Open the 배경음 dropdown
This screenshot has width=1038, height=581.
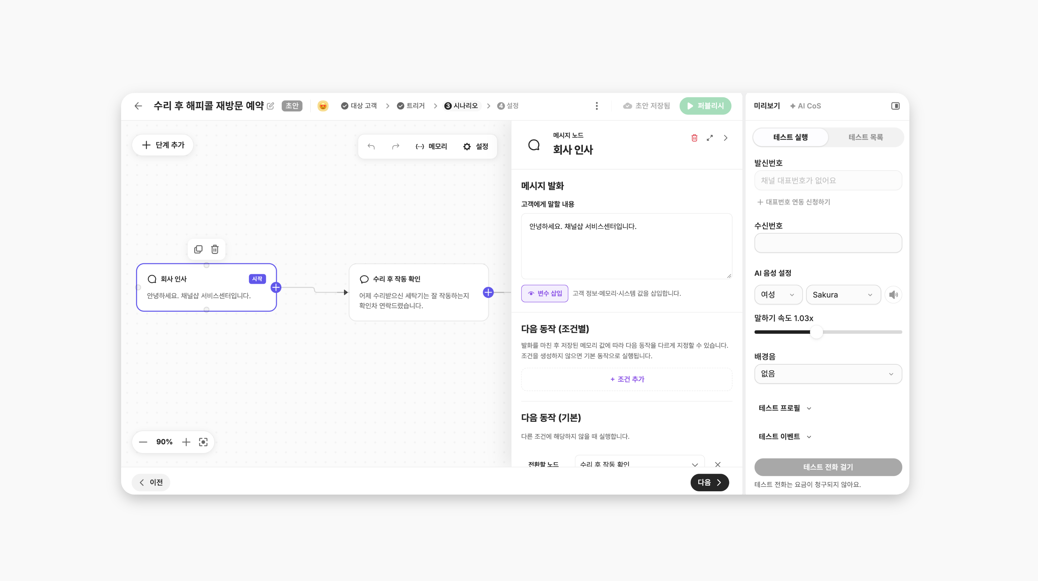point(828,374)
